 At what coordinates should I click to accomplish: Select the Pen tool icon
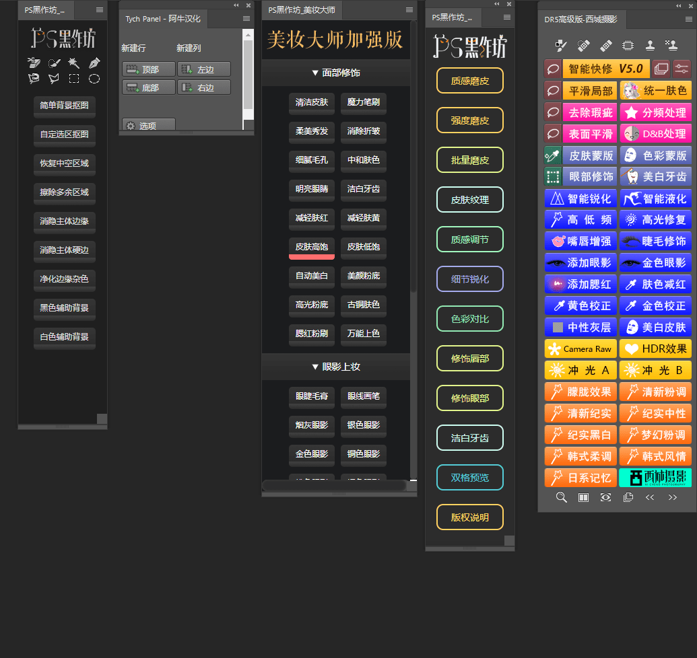94,63
